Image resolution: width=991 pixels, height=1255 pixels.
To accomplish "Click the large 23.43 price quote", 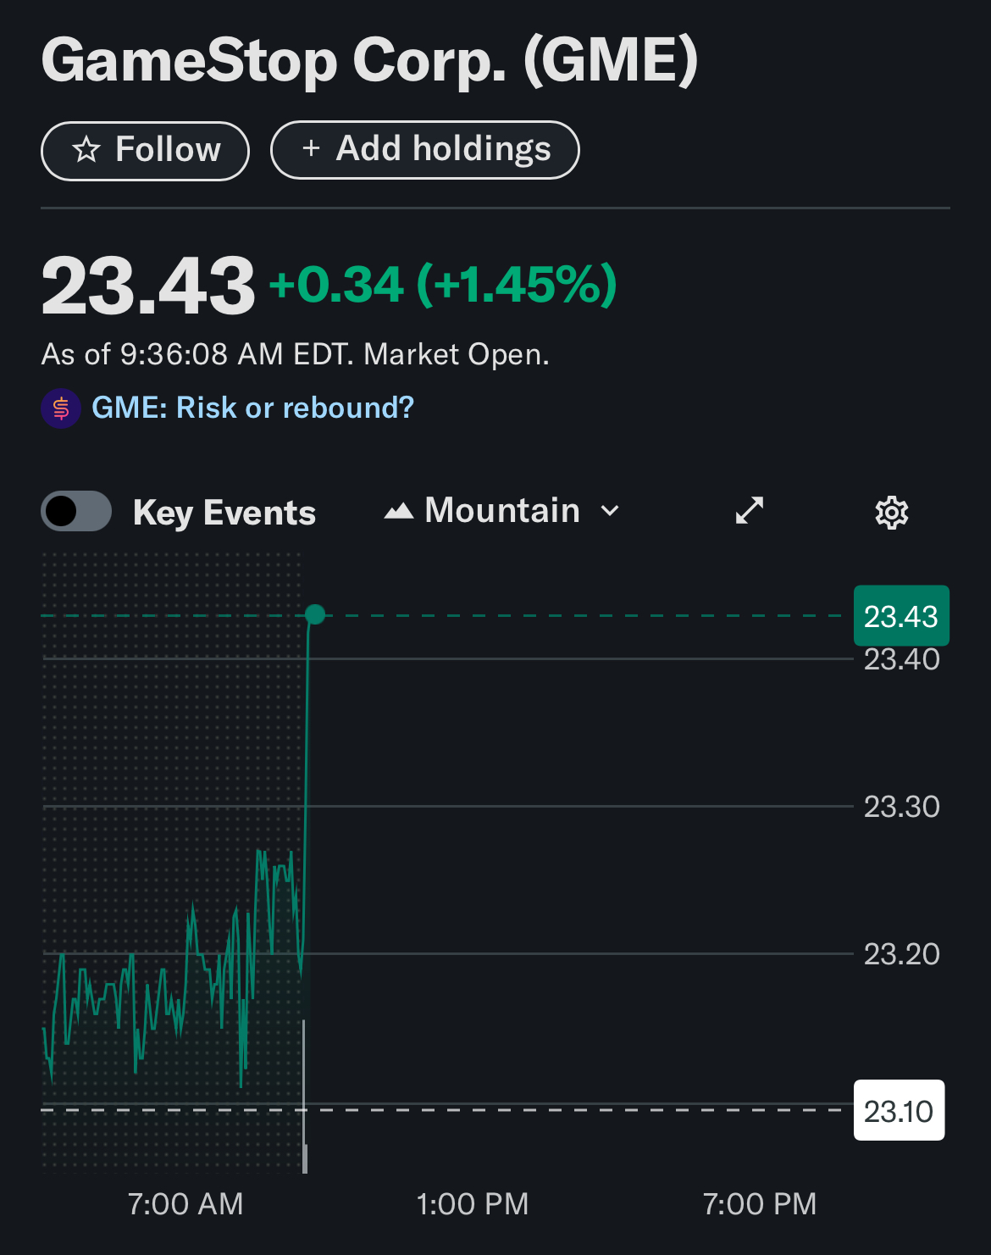I will [x=147, y=286].
